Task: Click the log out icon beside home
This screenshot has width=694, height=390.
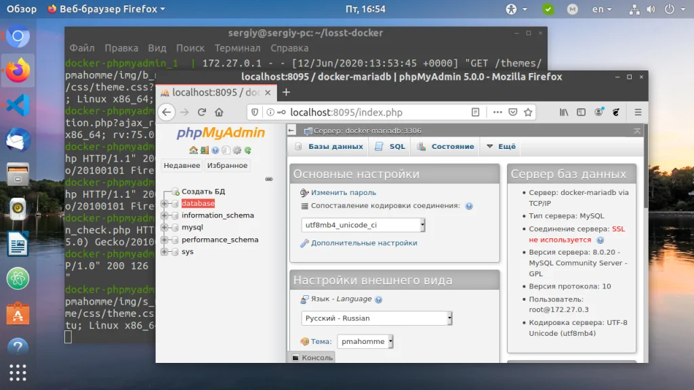Action: click(x=204, y=150)
